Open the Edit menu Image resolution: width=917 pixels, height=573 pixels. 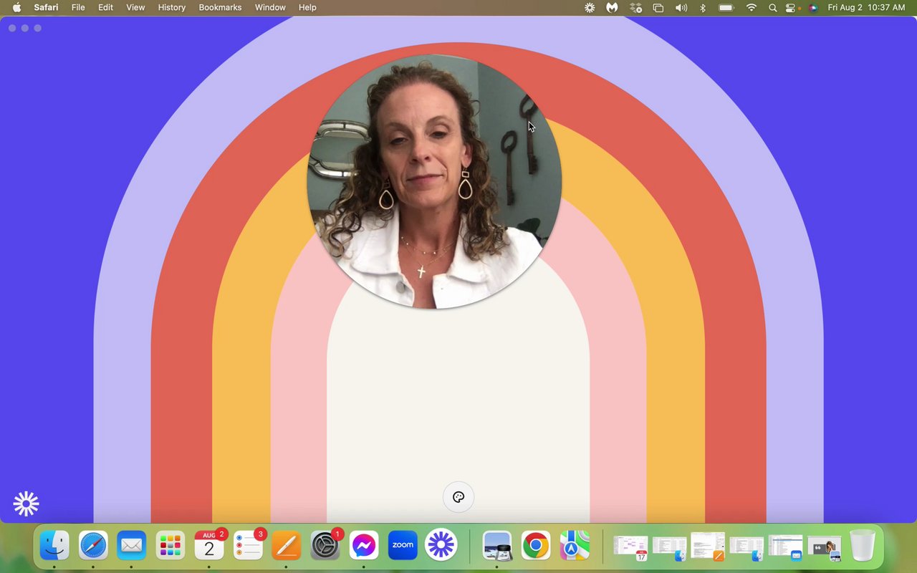pos(105,7)
